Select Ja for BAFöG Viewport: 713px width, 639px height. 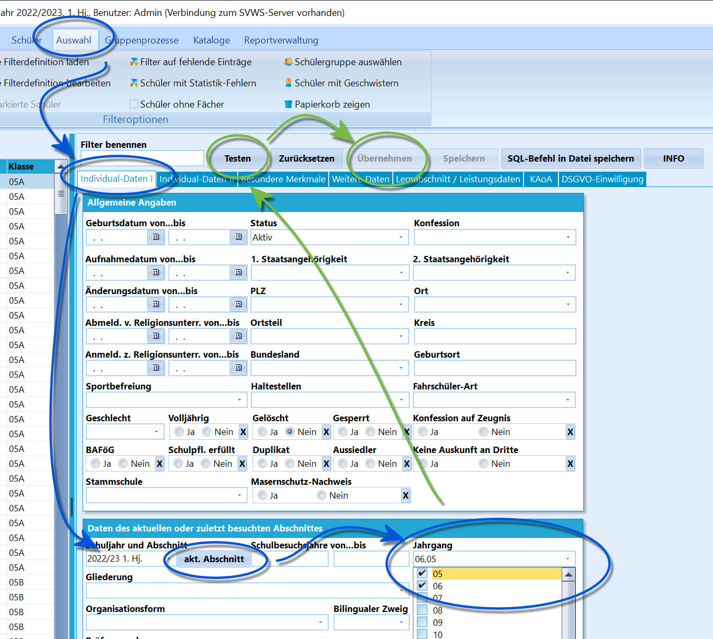pos(95,464)
